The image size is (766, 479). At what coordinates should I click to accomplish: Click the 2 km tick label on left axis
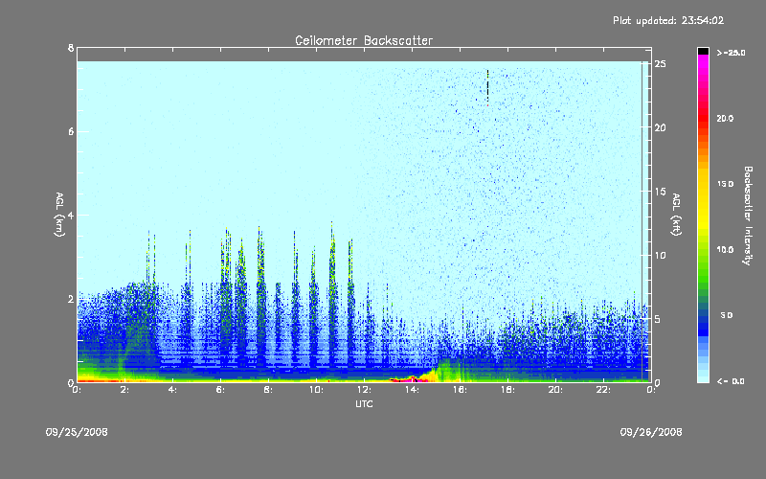coord(71,299)
